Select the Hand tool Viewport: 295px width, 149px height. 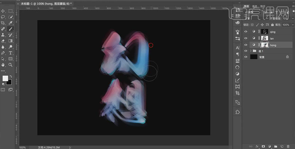click(x=3, y=65)
